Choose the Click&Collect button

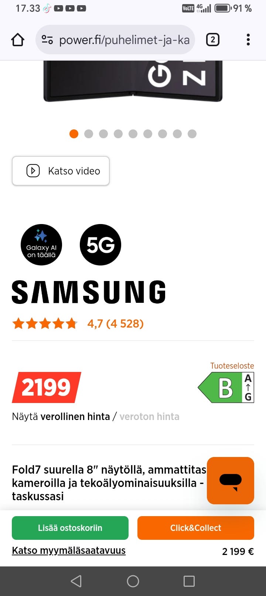click(x=196, y=528)
